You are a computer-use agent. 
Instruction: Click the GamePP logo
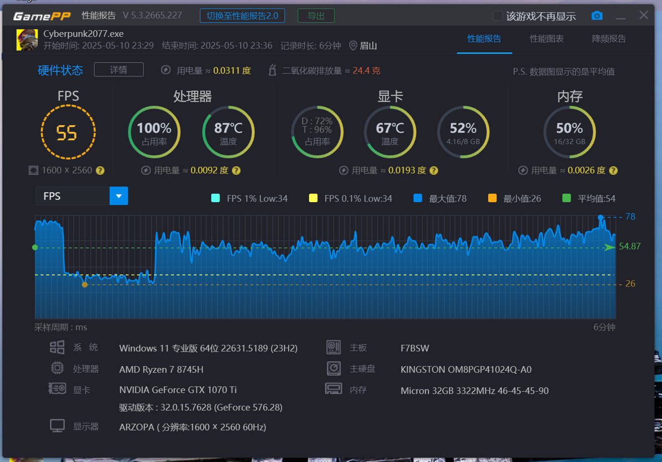(42, 16)
